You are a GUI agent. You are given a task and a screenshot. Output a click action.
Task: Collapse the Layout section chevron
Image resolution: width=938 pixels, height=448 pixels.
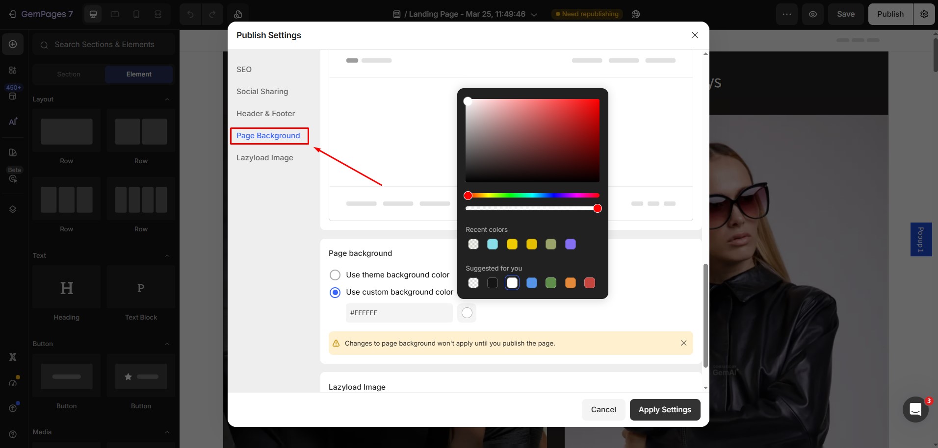[167, 100]
